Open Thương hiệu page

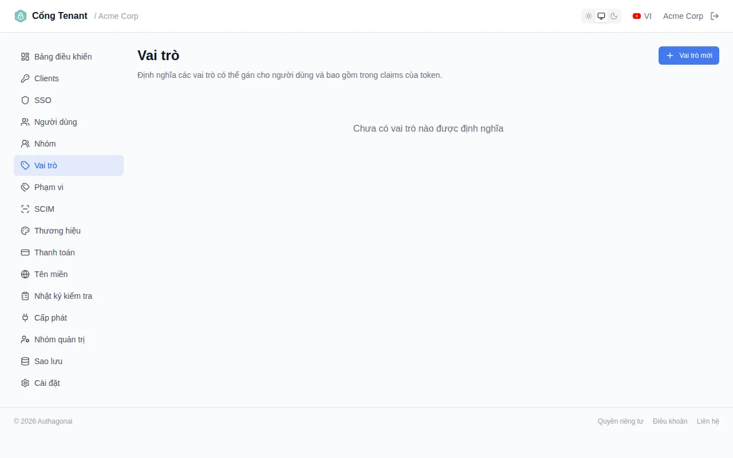(69, 231)
